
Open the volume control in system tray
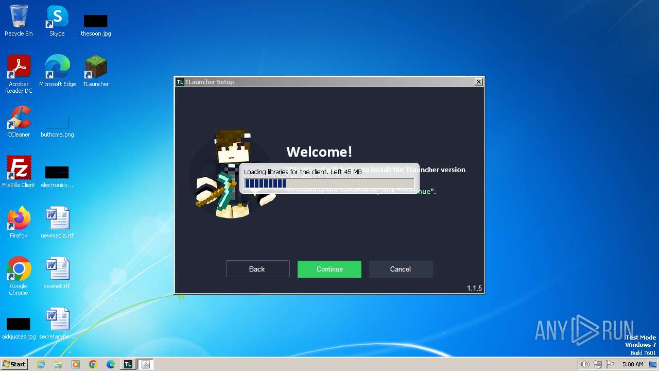click(585, 364)
